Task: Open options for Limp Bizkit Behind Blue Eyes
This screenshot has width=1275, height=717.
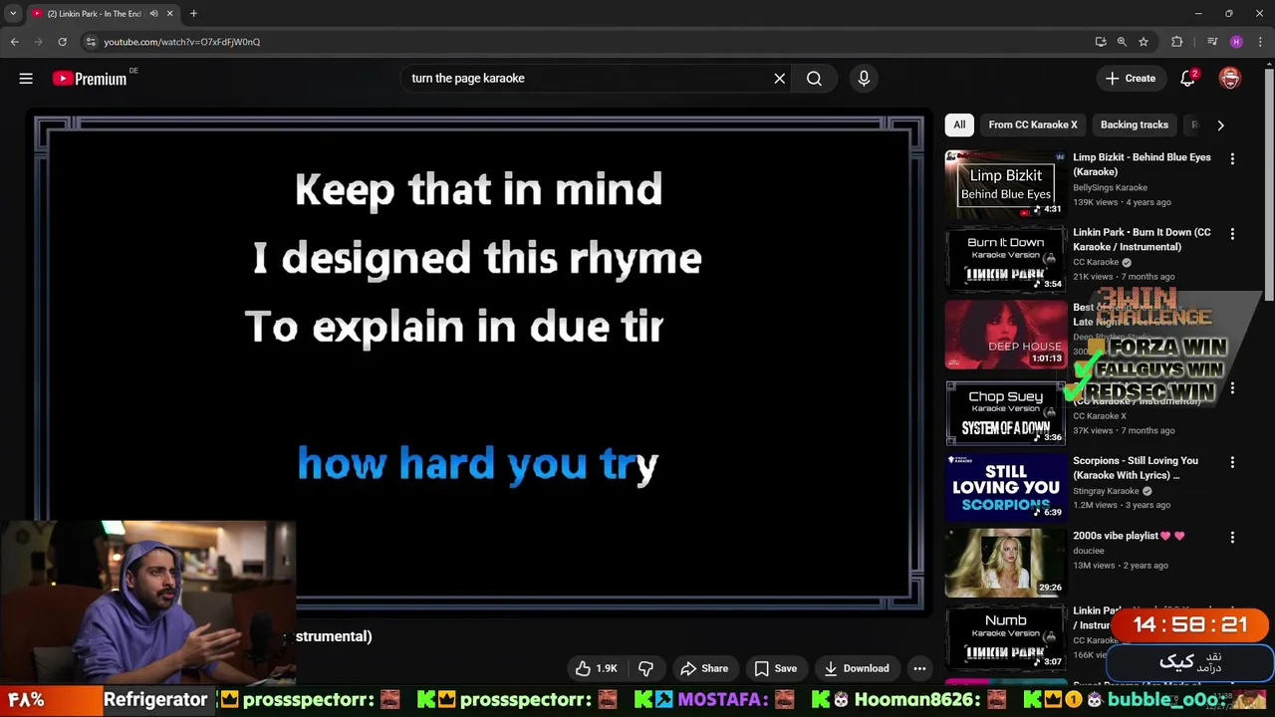Action: point(1232,159)
